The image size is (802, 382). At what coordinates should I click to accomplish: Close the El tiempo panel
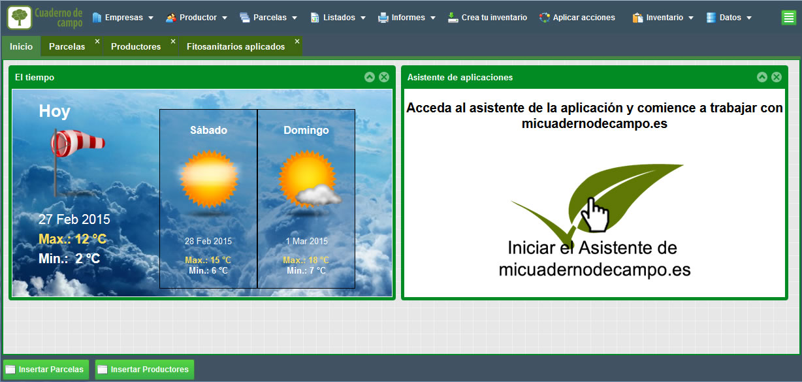(384, 77)
